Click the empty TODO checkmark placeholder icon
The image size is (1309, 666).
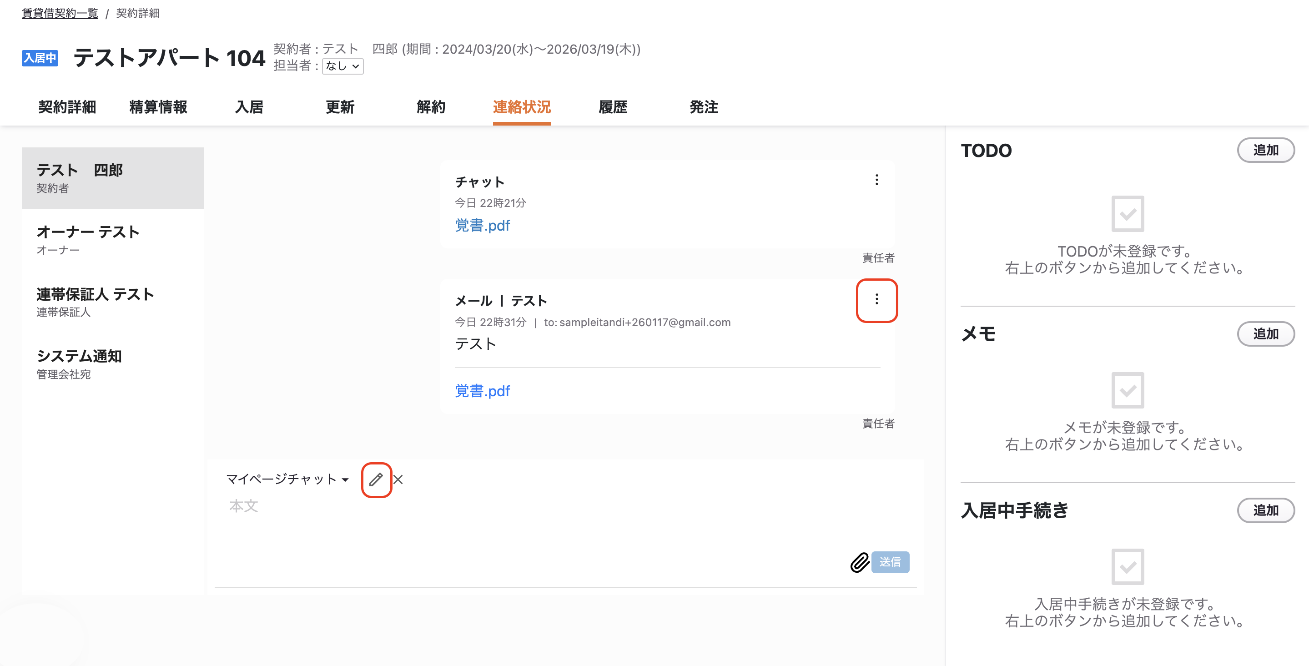[1128, 214]
